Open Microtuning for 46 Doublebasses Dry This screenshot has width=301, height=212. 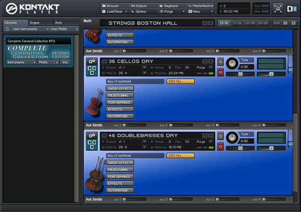click(120, 169)
